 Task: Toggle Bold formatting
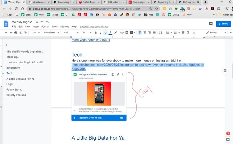(96, 33)
